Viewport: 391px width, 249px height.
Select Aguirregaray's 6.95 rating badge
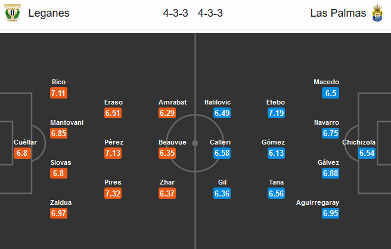[x=330, y=213]
